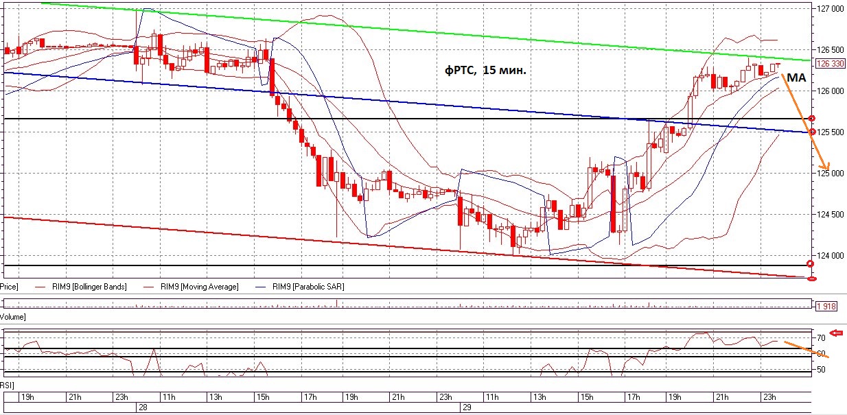The width and height of the screenshot is (847, 415).
Task: Click the 126 500 price axis label
Action: 831,49
